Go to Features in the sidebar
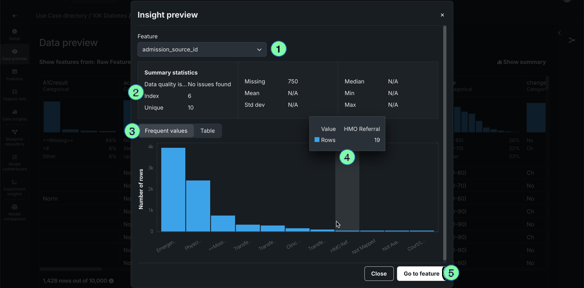The image size is (584, 288). pos(15,75)
